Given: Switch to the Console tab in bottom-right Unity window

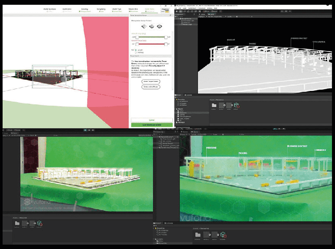Looking at the screenshot, I should click(x=169, y=223).
